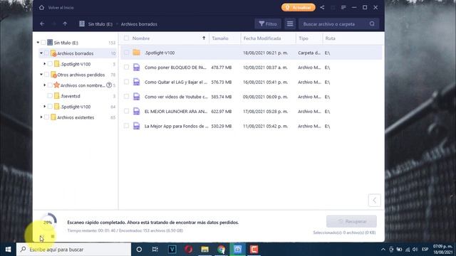Open the side preview panel chevron
456x256 pixels.
point(374,200)
